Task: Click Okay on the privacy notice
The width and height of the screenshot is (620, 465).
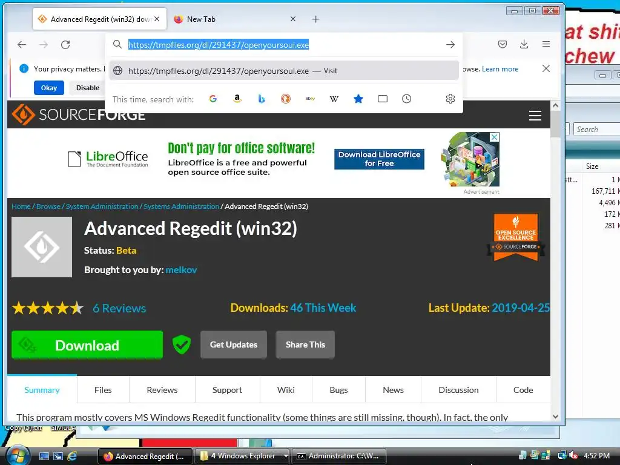Action: pos(49,88)
